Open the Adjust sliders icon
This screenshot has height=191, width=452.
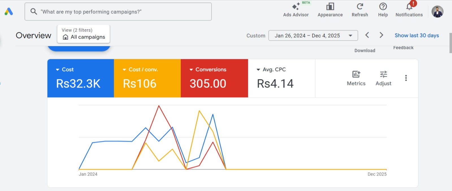(383, 74)
